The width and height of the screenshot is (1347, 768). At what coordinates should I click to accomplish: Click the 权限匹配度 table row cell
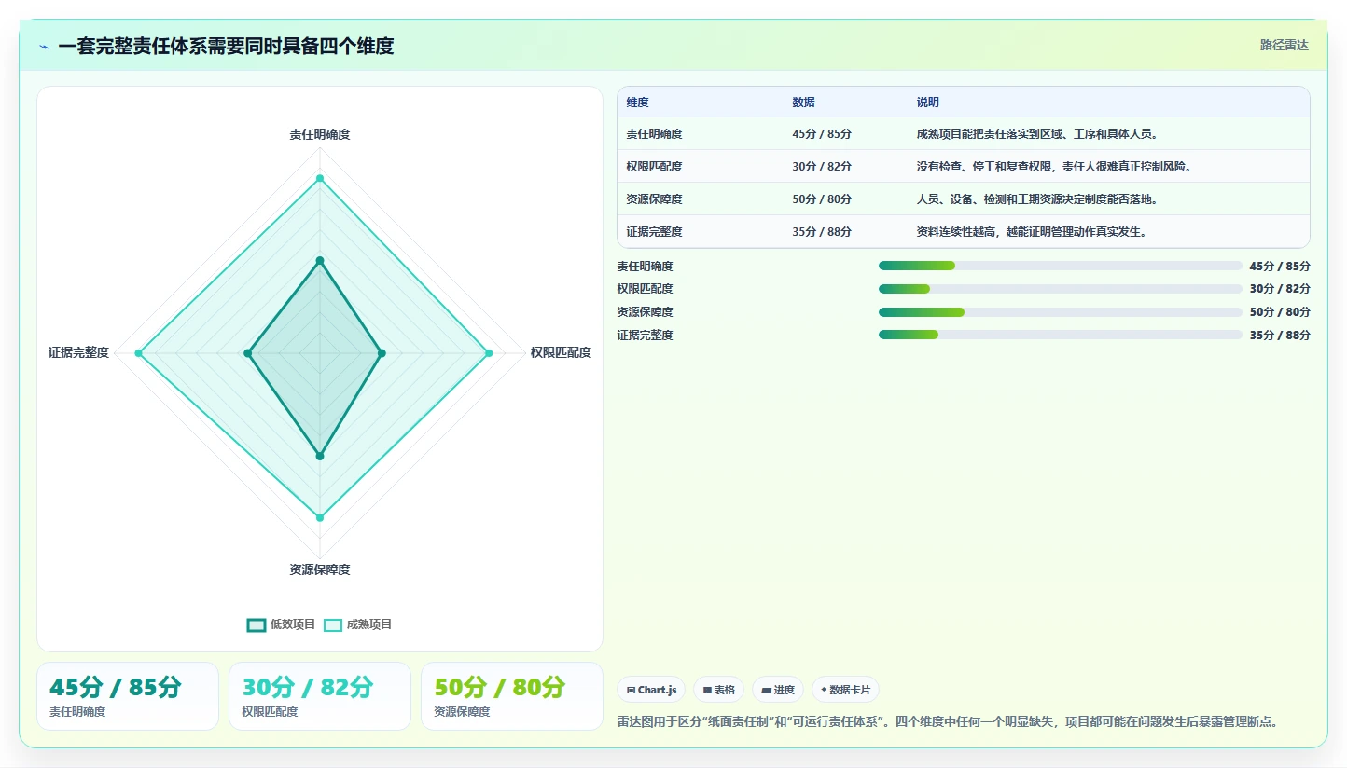655,166
